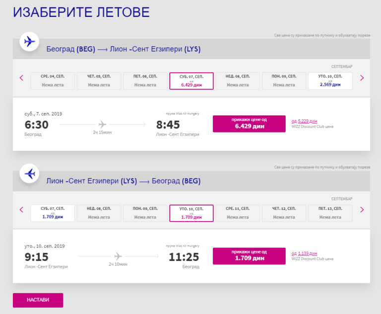Click the outbound departing plane icon
This screenshot has height=314, width=381.
coord(29,42)
